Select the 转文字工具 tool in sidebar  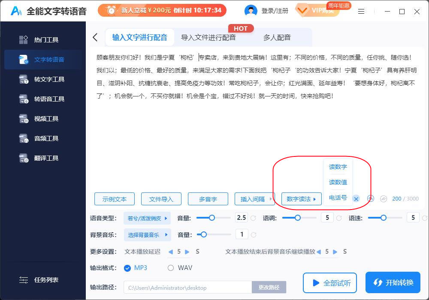[x=43, y=79]
